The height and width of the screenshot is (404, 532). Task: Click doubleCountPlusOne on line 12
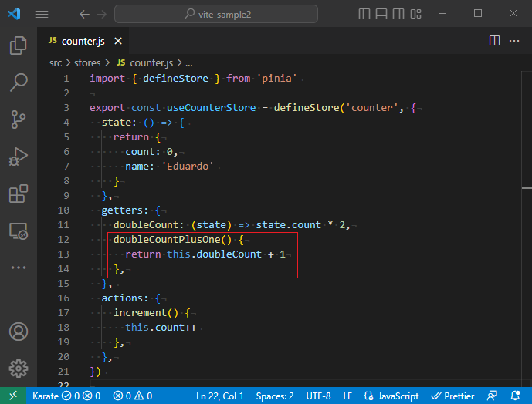(x=167, y=240)
